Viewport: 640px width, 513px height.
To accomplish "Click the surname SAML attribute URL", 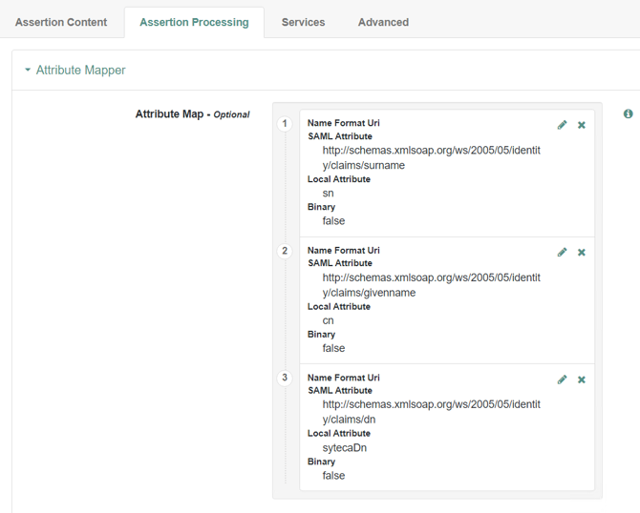I will pos(431,157).
